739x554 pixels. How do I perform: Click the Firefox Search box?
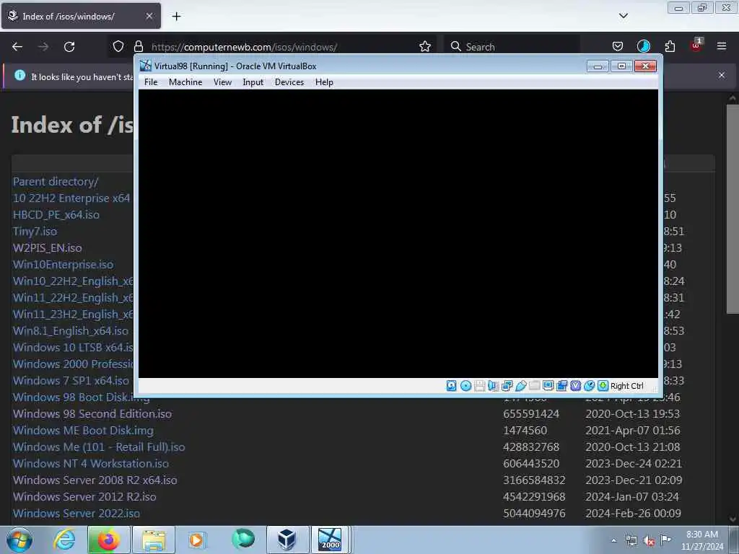point(512,47)
